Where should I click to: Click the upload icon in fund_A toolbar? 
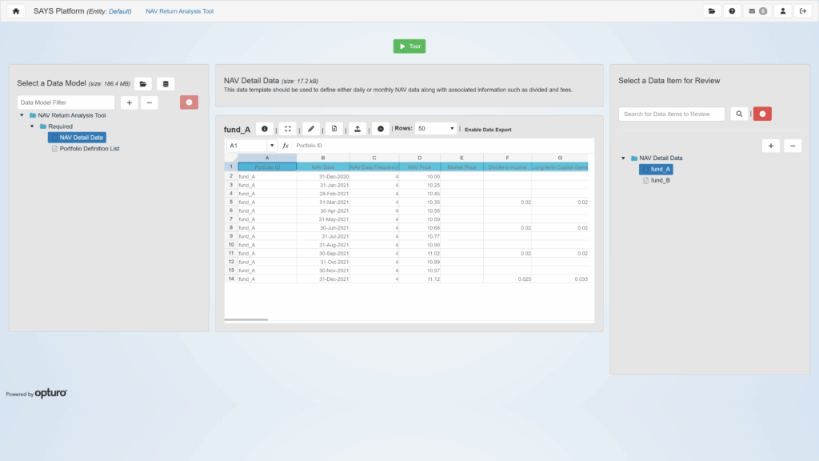click(x=358, y=129)
